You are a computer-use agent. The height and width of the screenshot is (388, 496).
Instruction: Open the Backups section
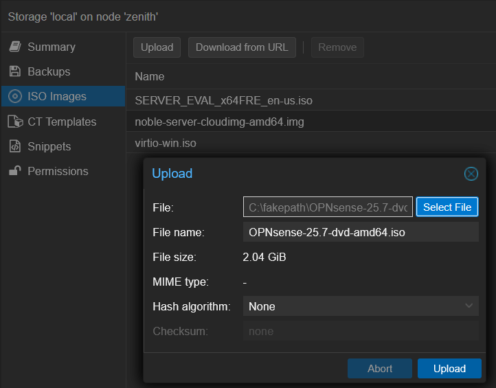pyautogui.click(x=49, y=71)
